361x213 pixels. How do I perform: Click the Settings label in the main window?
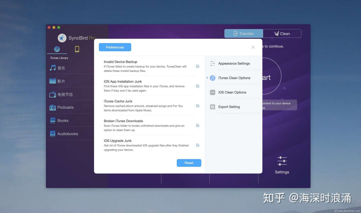point(282,172)
